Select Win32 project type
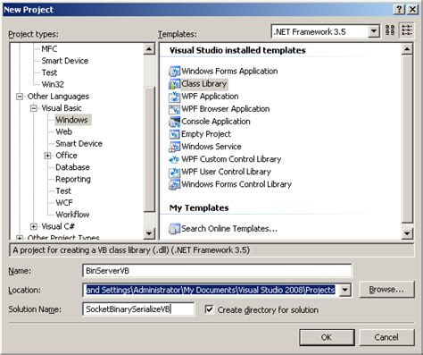 point(53,84)
